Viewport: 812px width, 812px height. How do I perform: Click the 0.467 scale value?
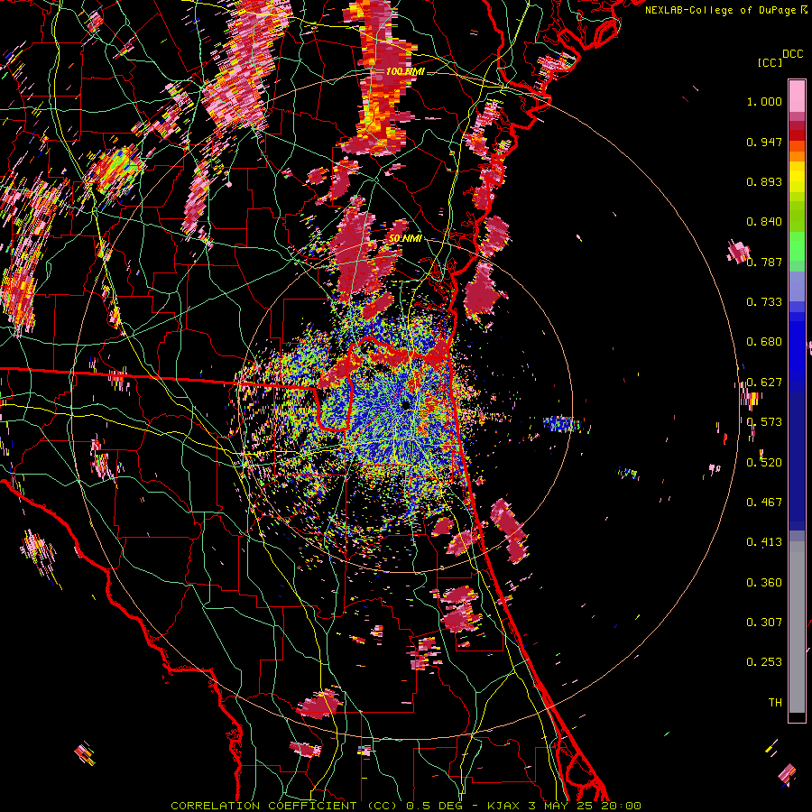(x=764, y=503)
